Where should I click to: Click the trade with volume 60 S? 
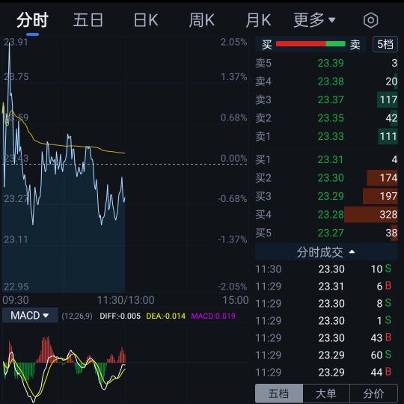click(326, 355)
